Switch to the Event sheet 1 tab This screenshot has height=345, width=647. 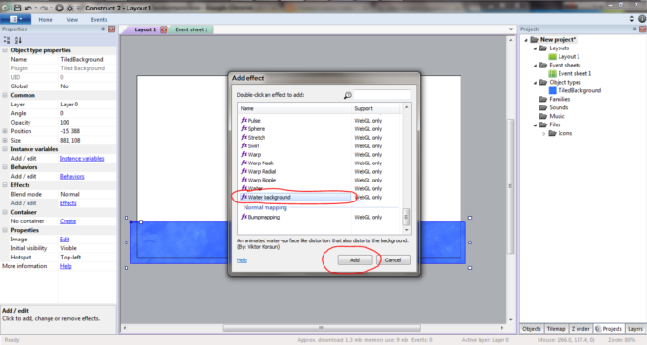pos(191,29)
